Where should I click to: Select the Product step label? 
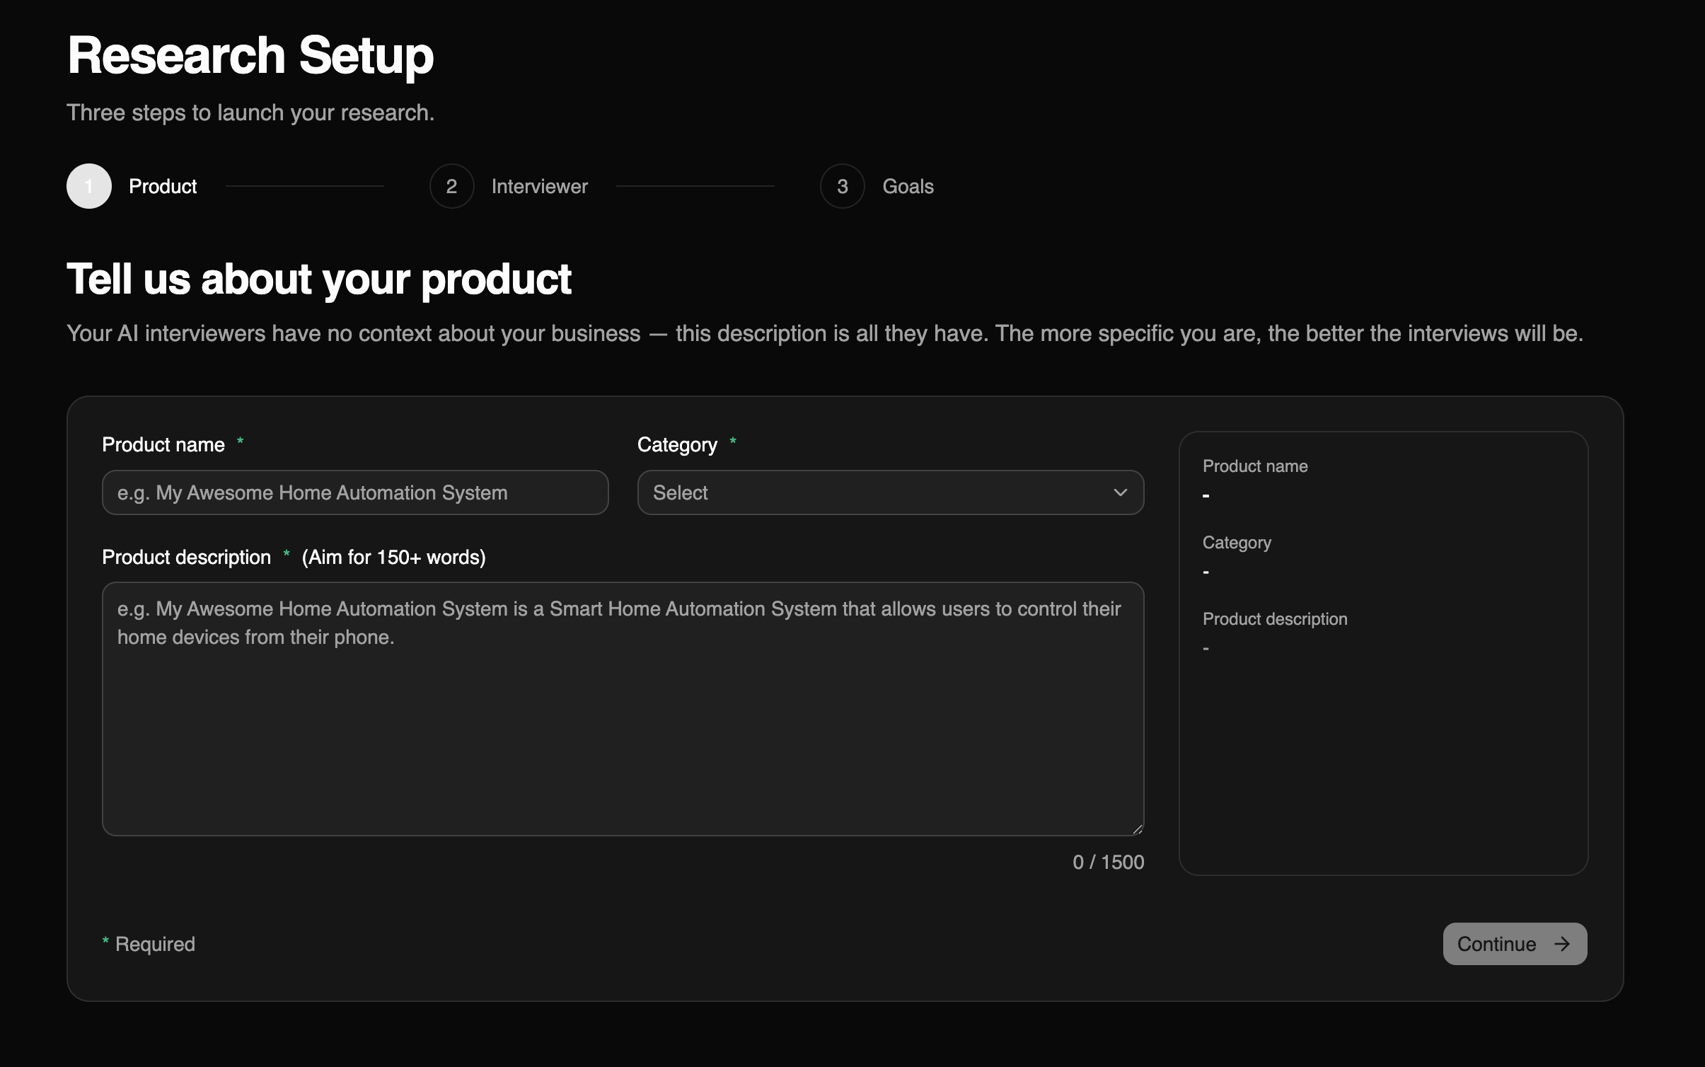click(163, 186)
